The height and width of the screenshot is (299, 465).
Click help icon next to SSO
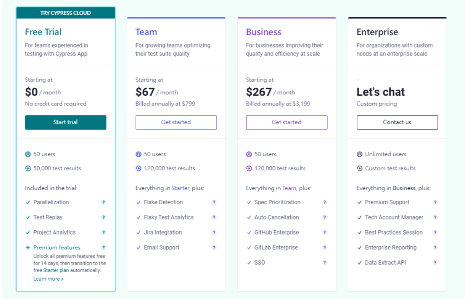pyautogui.click(x=325, y=263)
